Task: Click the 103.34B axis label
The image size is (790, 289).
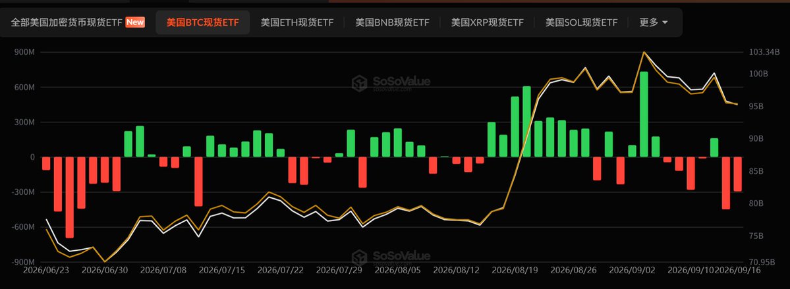Action: click(x=764, y=52)
